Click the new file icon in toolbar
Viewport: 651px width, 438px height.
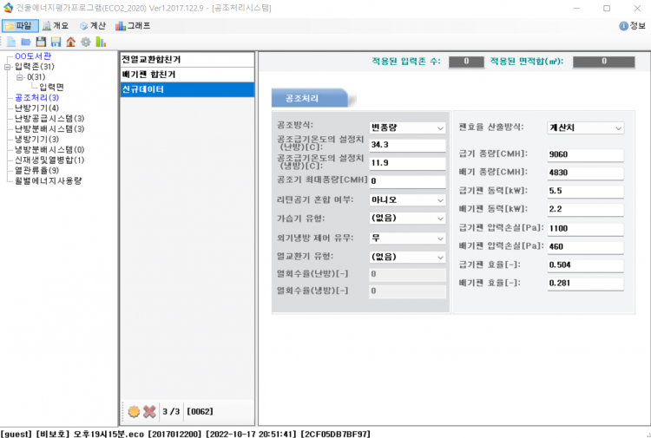[10, 42]
